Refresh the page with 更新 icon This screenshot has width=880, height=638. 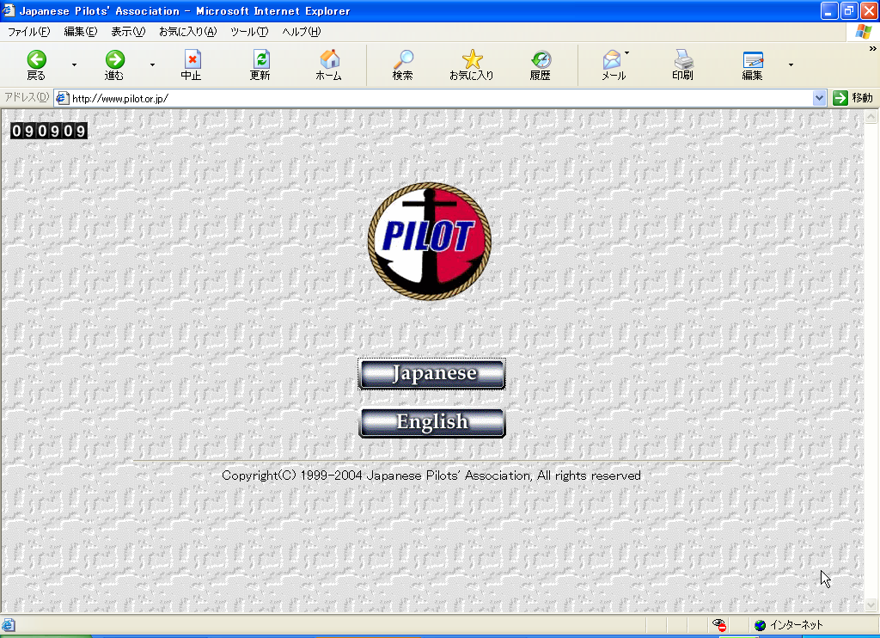coord(260,60)
